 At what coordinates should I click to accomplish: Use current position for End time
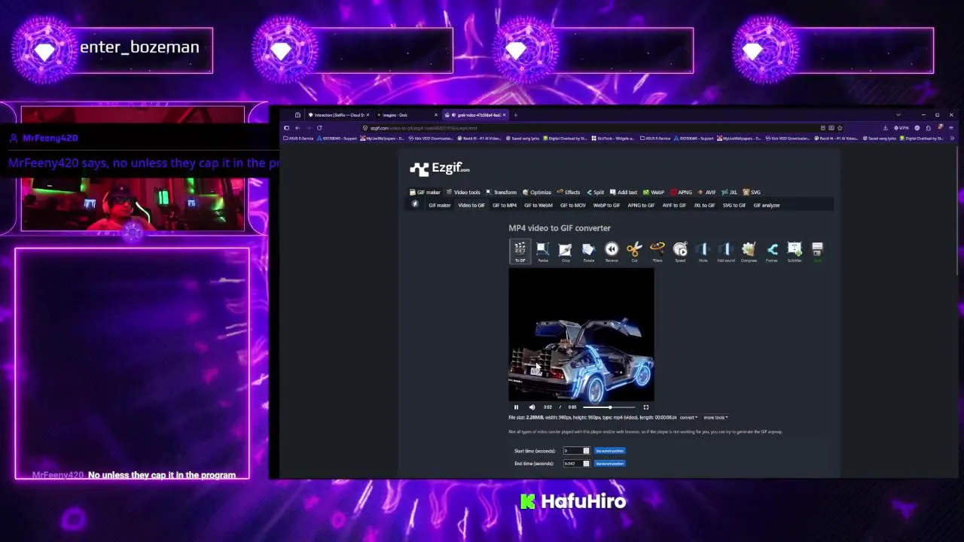click(x=610, y=464)
